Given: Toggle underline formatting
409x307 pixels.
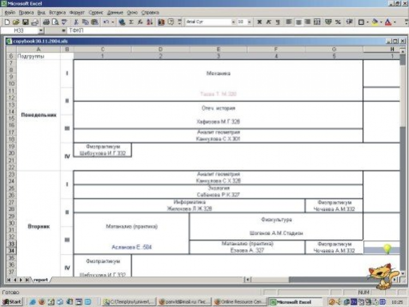Looking at the screenshot, I should (278, 22).
